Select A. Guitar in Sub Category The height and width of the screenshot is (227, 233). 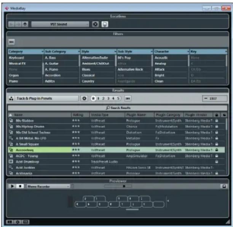tap(52, 63)
